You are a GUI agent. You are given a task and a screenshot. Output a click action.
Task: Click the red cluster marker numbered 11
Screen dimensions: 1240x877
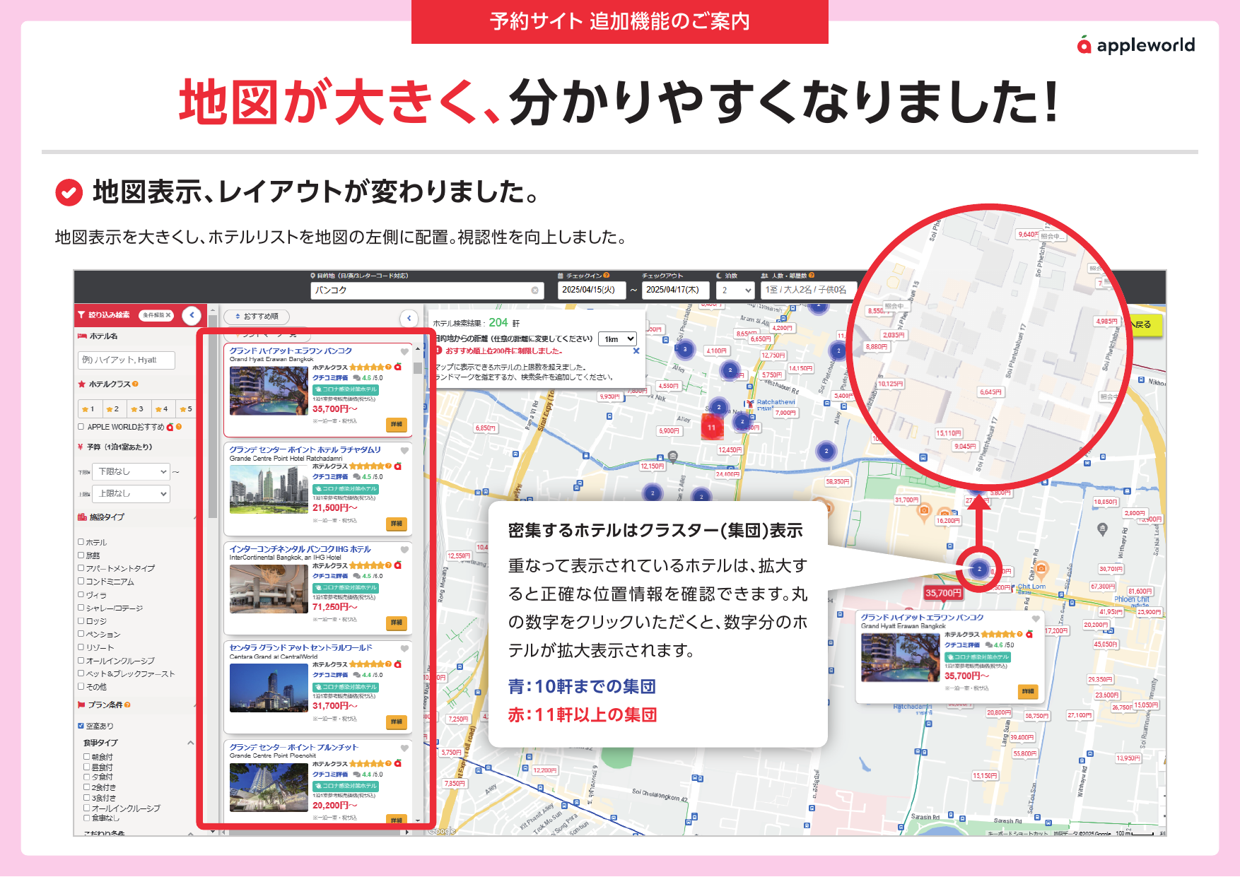712,428
